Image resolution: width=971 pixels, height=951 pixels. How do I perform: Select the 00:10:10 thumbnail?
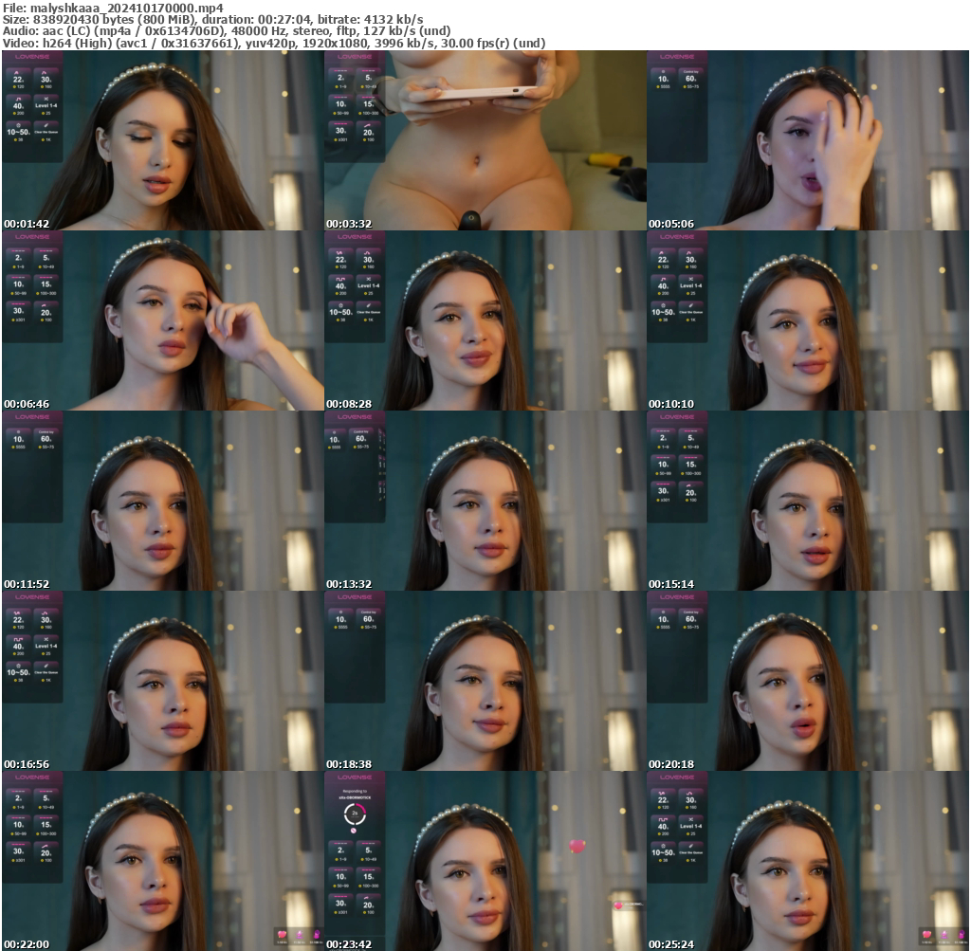[807, 320]
